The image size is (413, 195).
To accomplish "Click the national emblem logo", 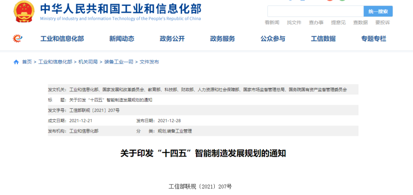I will pyautogui.click(x=23, y=11).
